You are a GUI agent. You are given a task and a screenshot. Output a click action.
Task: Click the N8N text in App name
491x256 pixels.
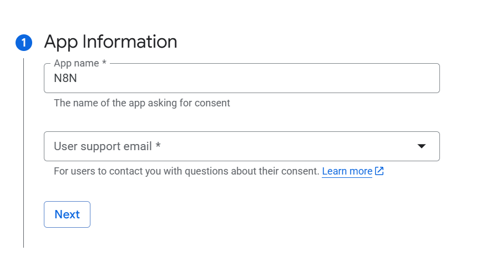click(65, 79)
